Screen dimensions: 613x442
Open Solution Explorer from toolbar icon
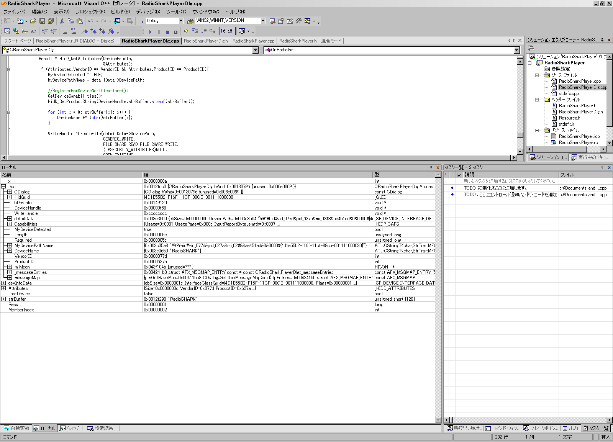[272, 21]
